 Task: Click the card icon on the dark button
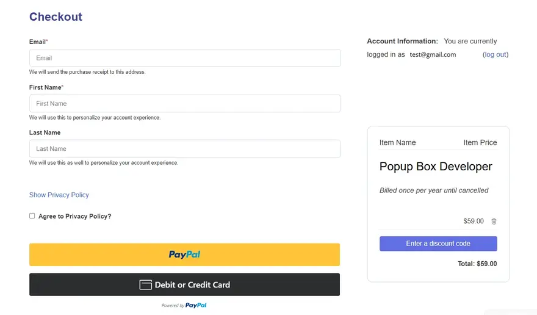click(145, 284)
